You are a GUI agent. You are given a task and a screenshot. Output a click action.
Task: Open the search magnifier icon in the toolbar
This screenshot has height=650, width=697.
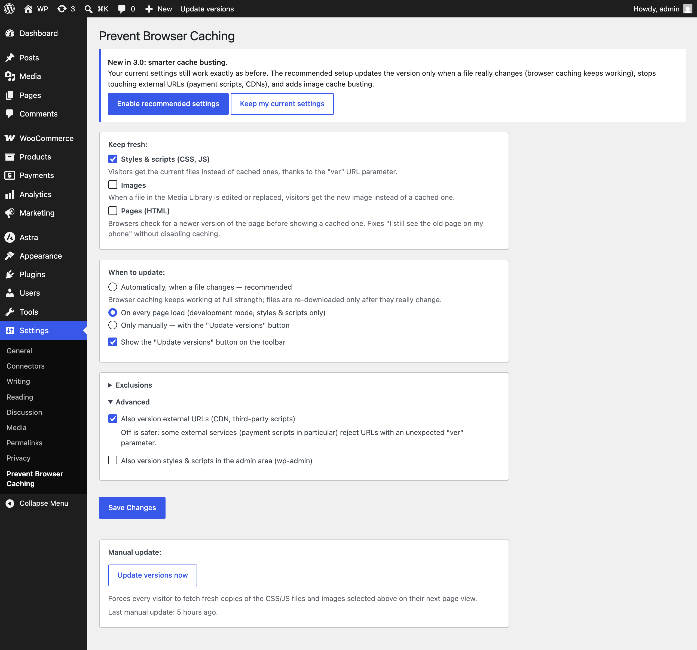(x=88, y=9)
